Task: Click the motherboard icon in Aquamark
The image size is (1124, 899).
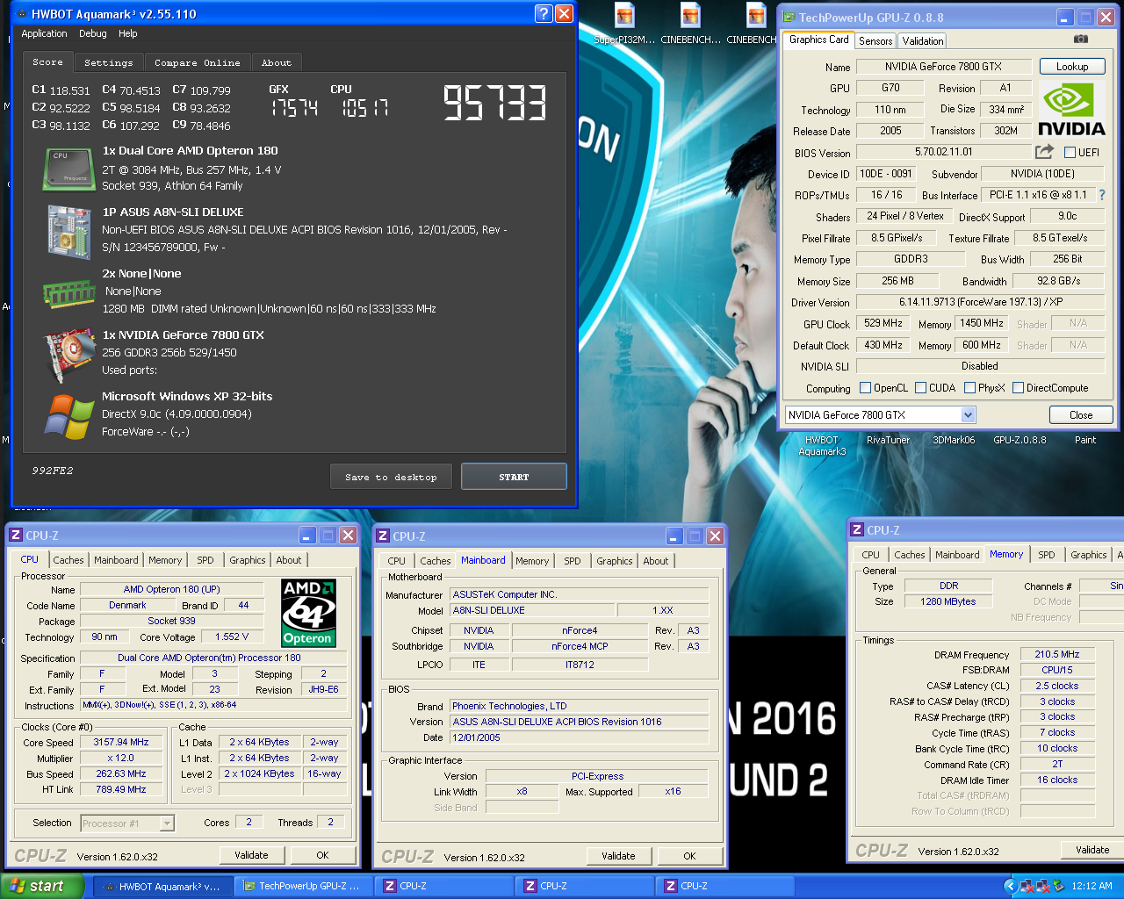Action: click(x=69, y=233)
